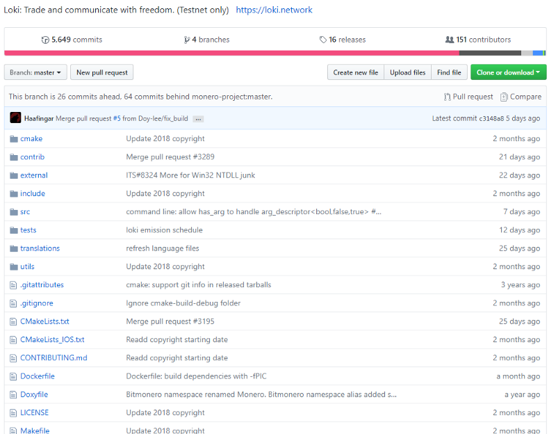Click the releases tag icon

click(322, 40)
